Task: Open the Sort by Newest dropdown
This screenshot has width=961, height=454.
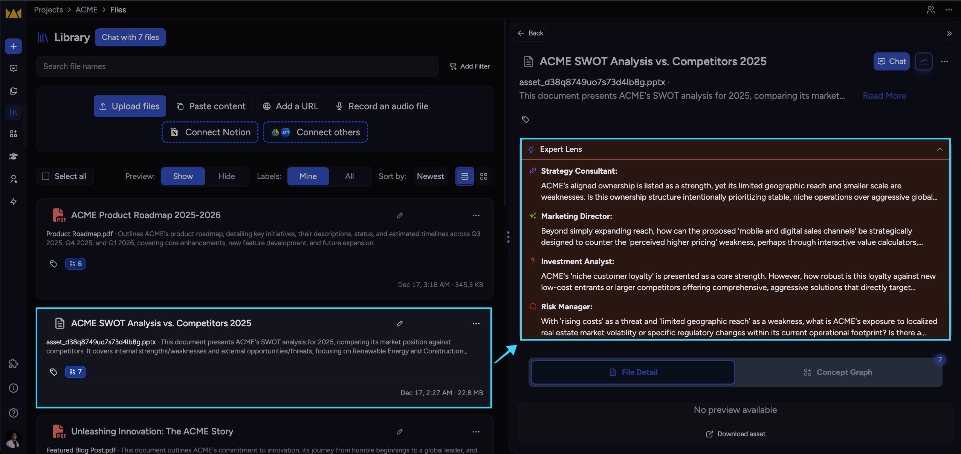Action: pyautogui.click(x=430, y=176)
